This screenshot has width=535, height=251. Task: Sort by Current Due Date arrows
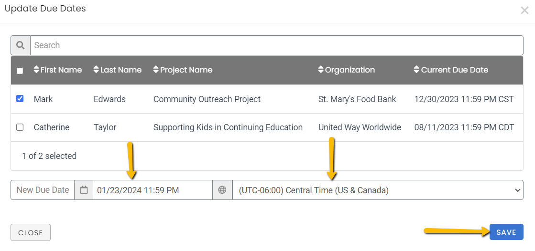coord(416,70)
